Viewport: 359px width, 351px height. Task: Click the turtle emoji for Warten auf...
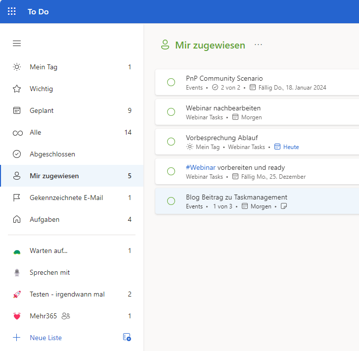pos(17,252)
